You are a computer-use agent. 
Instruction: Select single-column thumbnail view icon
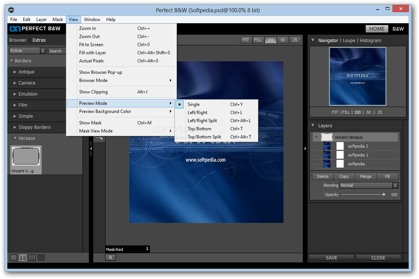tap(13, 258)
